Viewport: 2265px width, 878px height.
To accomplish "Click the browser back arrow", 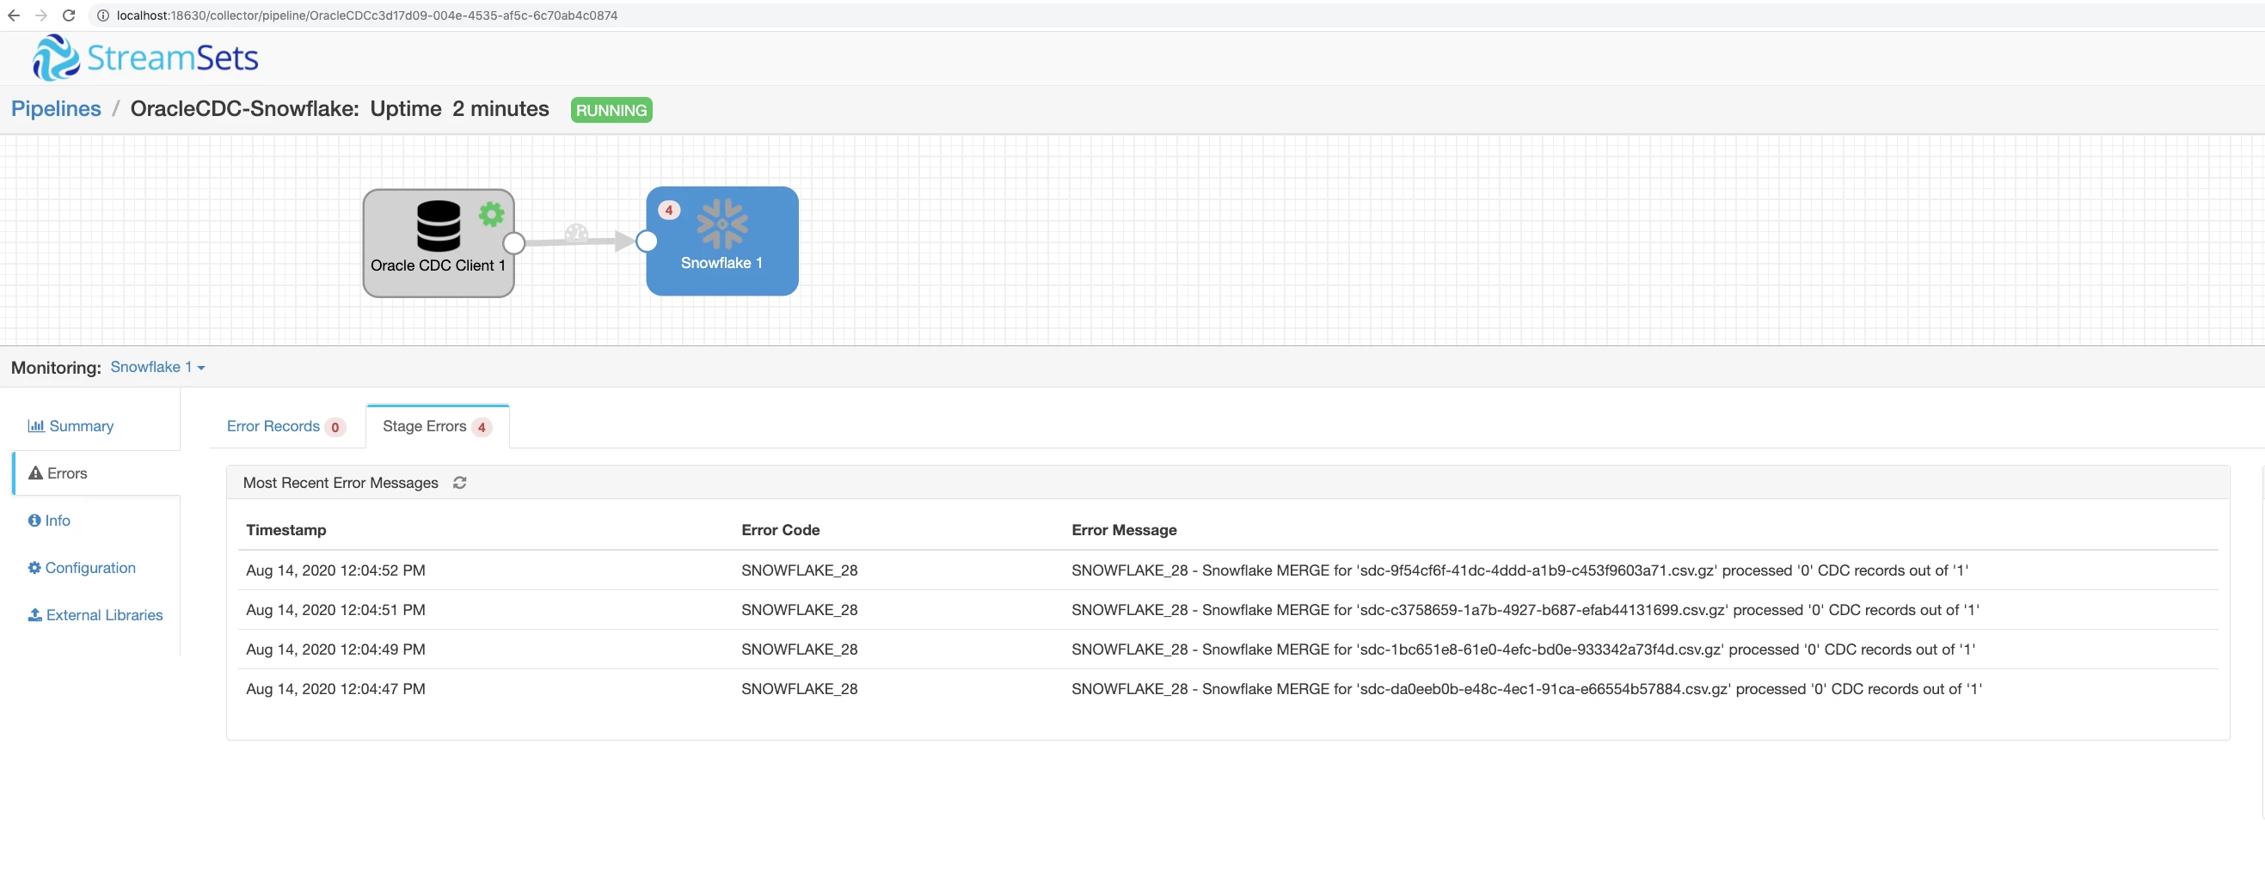I will (14, 15).
